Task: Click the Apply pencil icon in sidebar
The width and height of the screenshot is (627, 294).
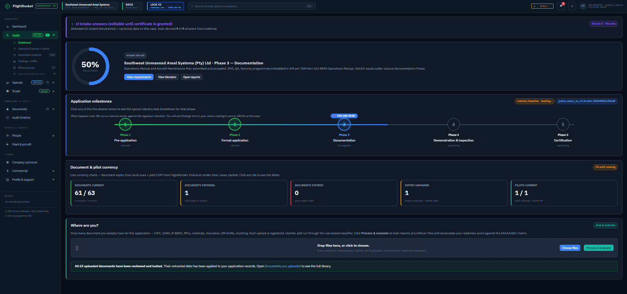Action: pyautogui.click(x=8, y=35)
